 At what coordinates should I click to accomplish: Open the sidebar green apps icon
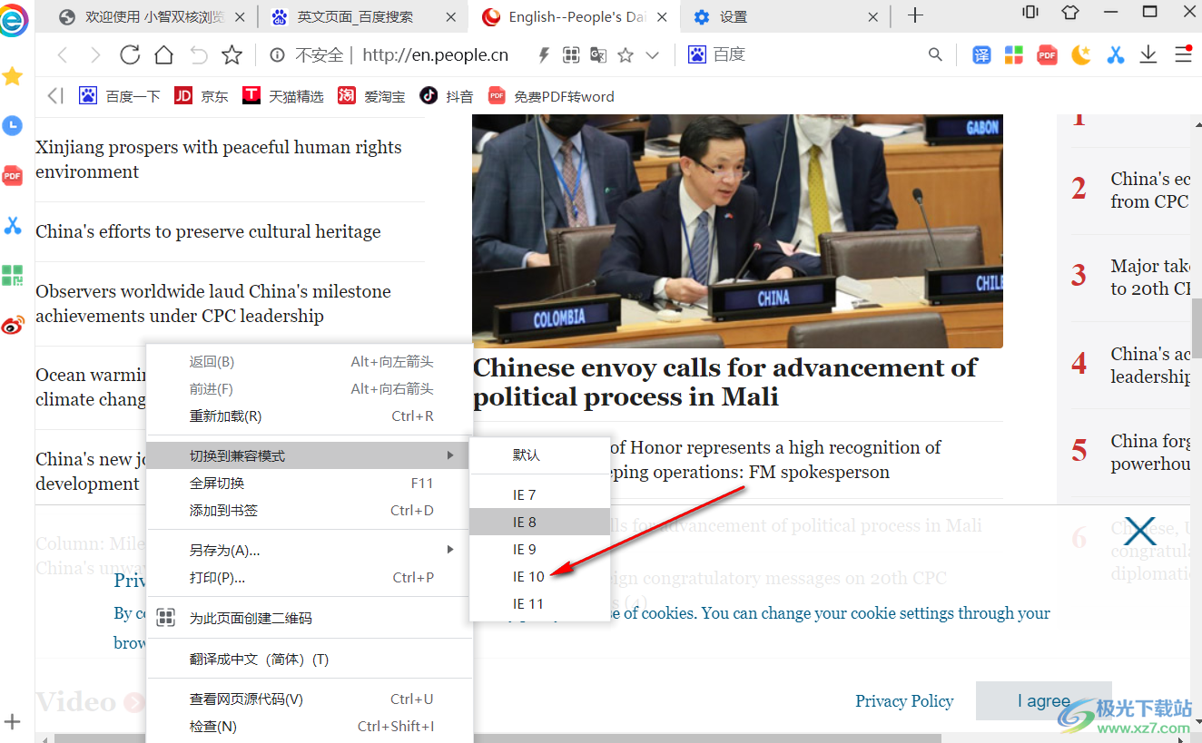(12, 276)
